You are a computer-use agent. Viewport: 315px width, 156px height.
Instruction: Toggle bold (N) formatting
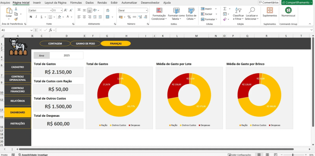tap(30, 17)
